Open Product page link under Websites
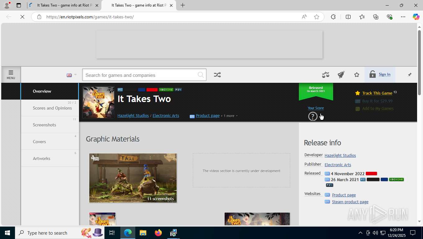423x239 pixels. [344, 195]
